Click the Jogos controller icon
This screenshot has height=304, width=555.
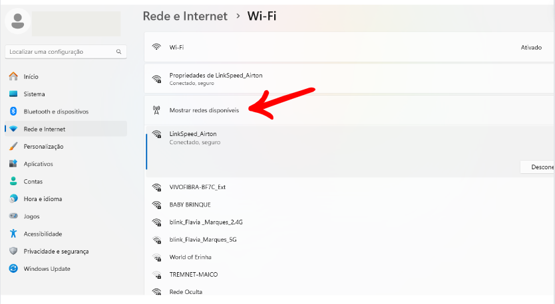tap(13, 216)
